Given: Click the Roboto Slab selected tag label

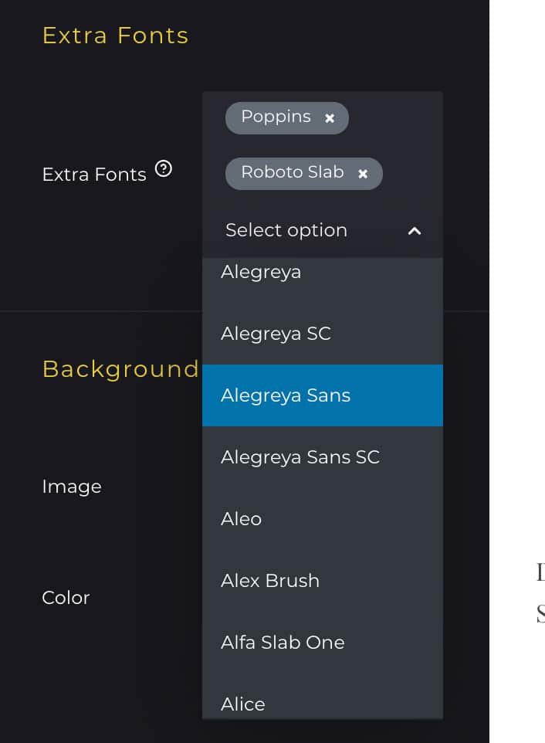Looking at the screenshot, I should pos(292,172).
